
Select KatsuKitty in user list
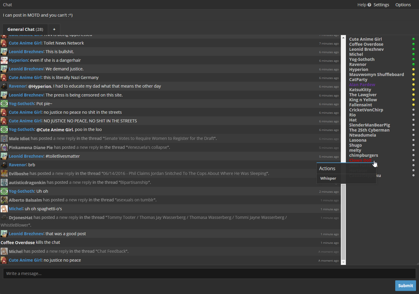360,90
